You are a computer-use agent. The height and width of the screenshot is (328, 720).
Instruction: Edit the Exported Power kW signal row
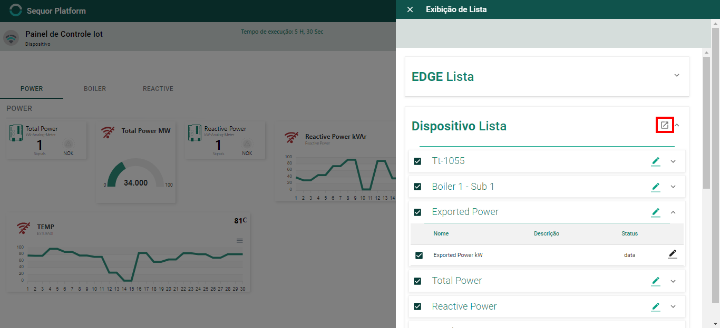[x=673, y=254]
